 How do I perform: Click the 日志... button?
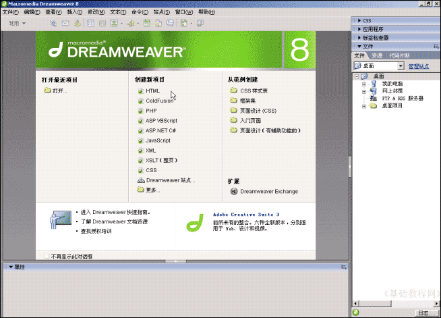[x=427, y=313]
